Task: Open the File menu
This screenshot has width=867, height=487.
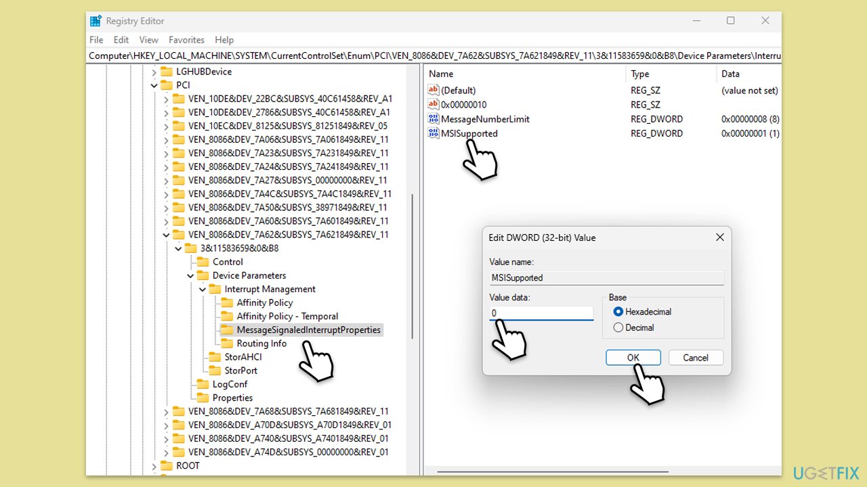Action: click(x=96, y=40)
